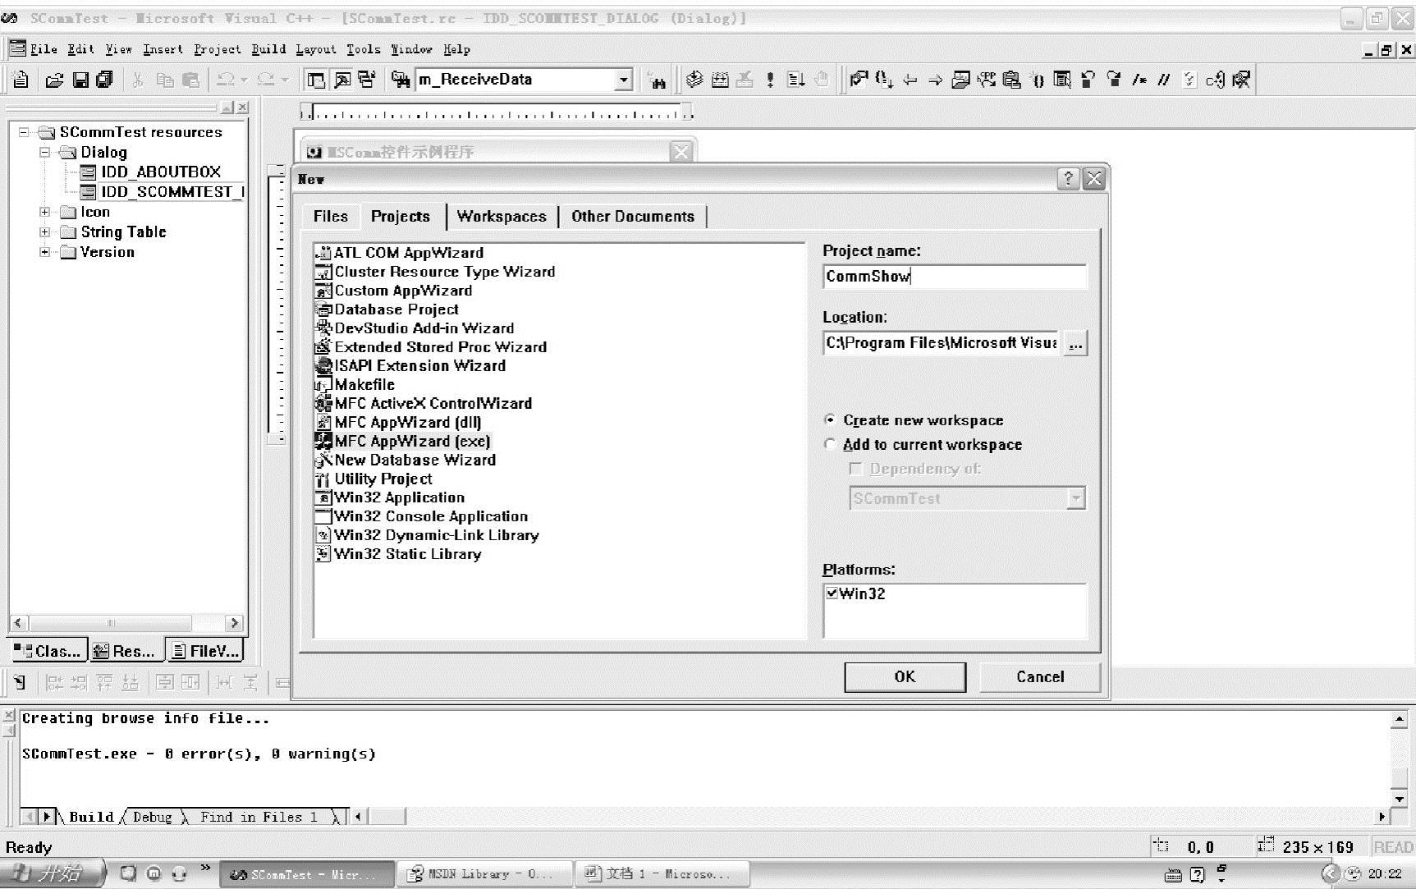The height and width of the screenshot is (889, 1416).
Task: Click the Location path input field
Action: pos(942,343)
